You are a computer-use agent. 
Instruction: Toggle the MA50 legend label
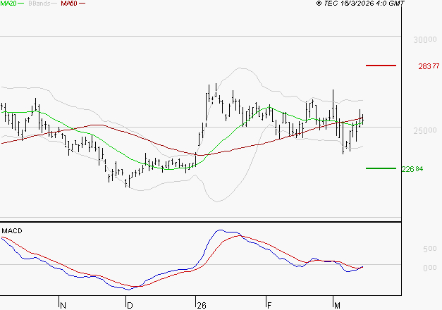pyautogui.click(x=69, y=4)
